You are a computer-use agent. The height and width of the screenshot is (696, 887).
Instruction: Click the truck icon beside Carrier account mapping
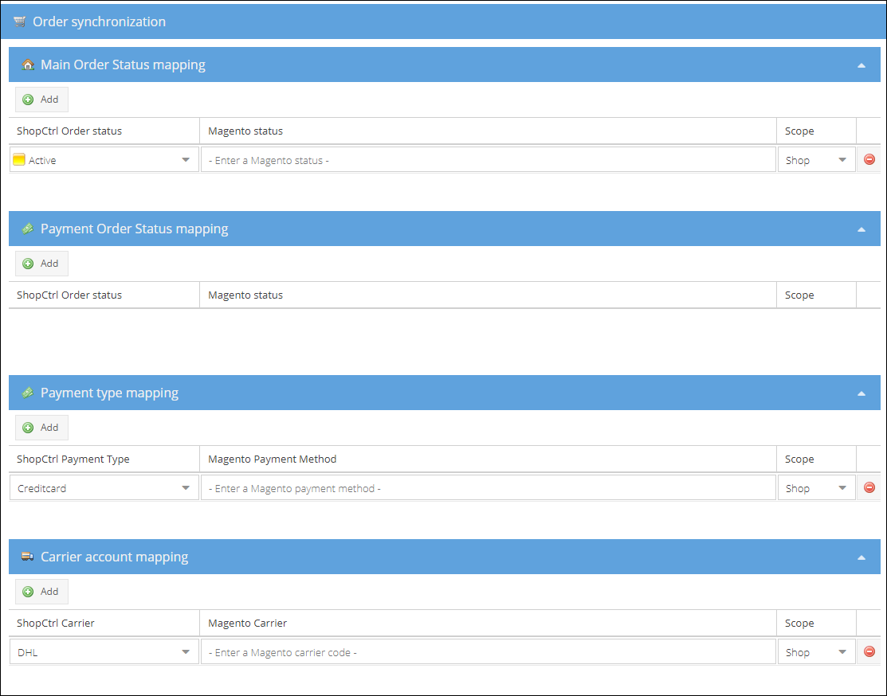tap(28, 557)
